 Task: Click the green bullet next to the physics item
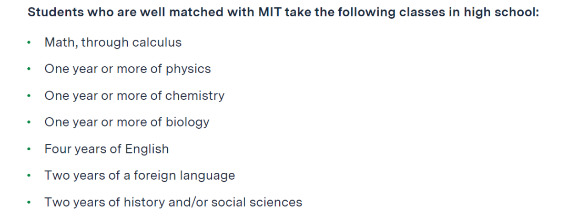point(29,69)
